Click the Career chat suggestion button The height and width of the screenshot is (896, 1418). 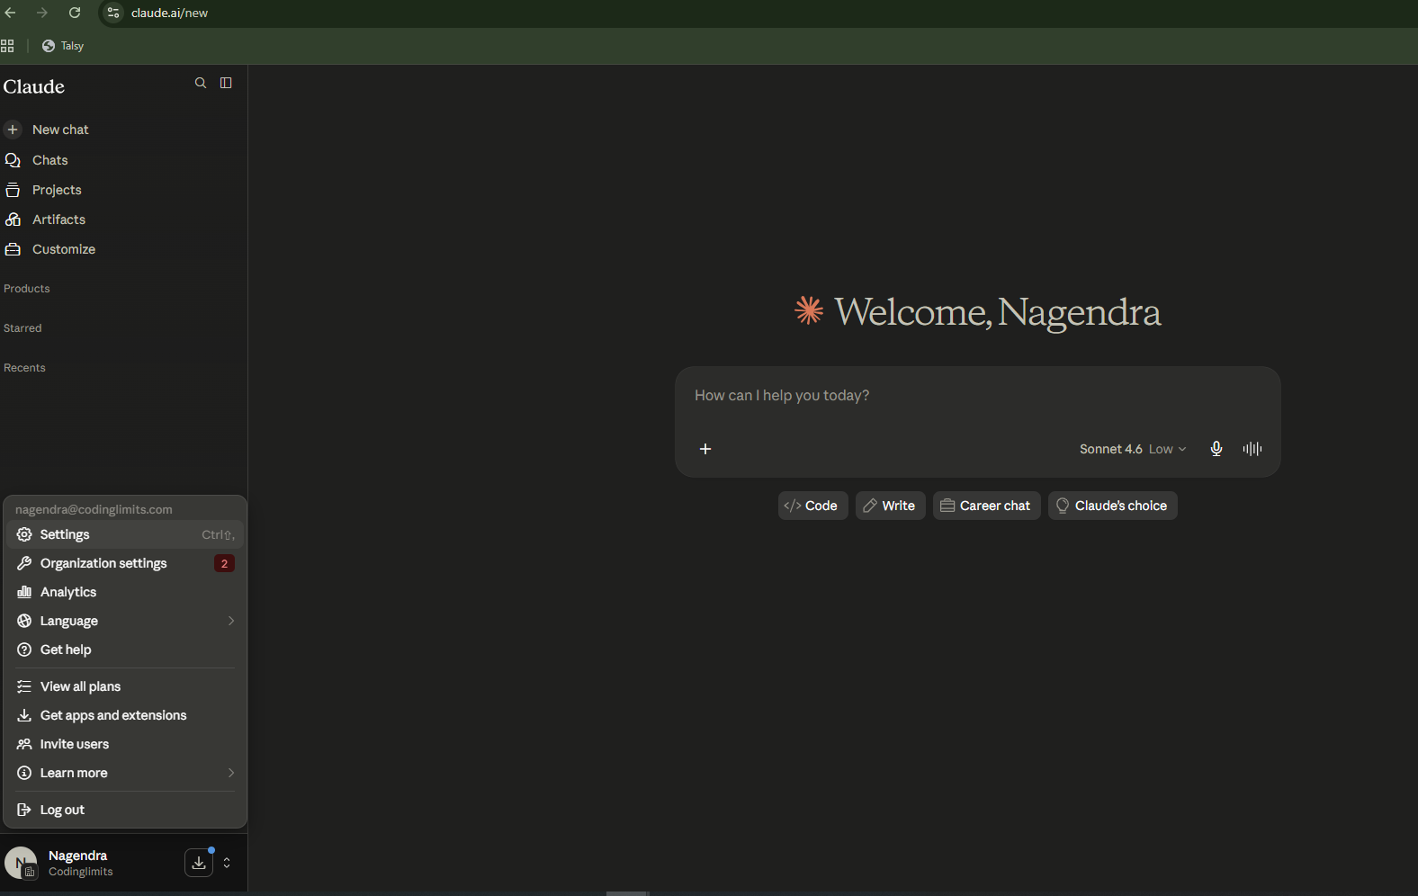point(986,506)
